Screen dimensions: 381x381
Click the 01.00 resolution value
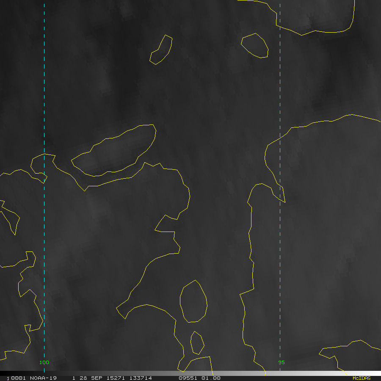pos(211,378)
